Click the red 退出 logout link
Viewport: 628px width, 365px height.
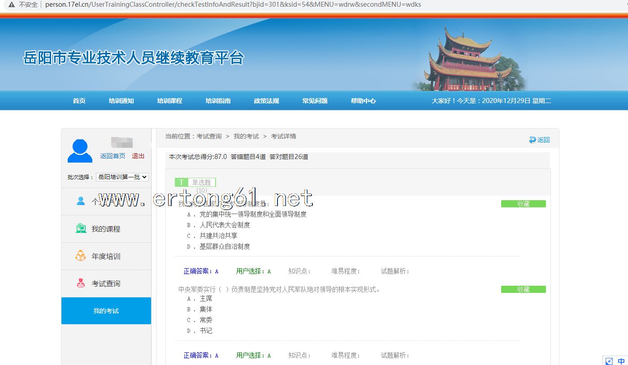point(138,156)
